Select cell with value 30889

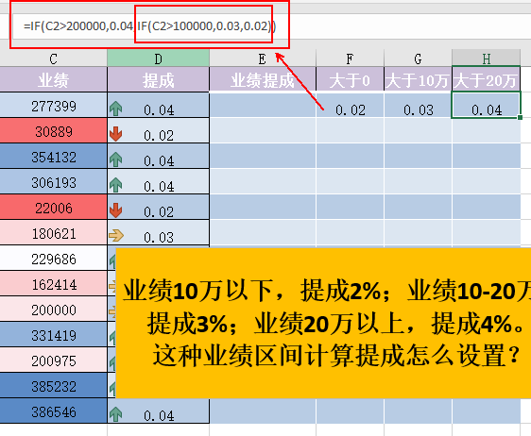tap(54, 131)
